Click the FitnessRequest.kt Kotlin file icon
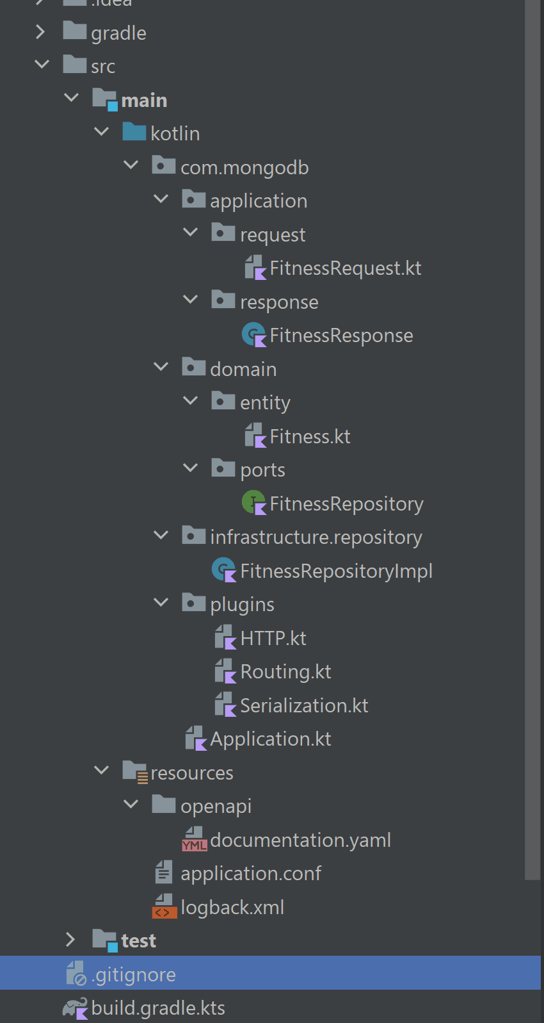 [x=255, y=268]
